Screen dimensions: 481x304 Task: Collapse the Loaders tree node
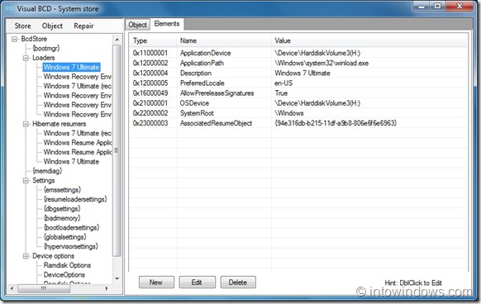pyautogui.click(x=26, y=58)
